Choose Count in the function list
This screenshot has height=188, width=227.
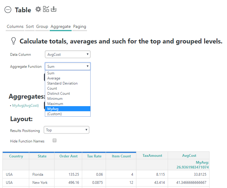tap(68, 88)
